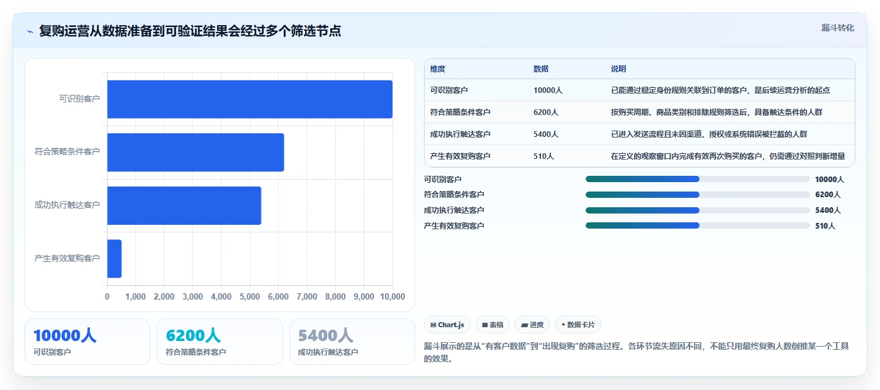Click the description starting 在定义的观察窗口内
This screenshot has width=880, height=390.
click(x=728, y=156)
